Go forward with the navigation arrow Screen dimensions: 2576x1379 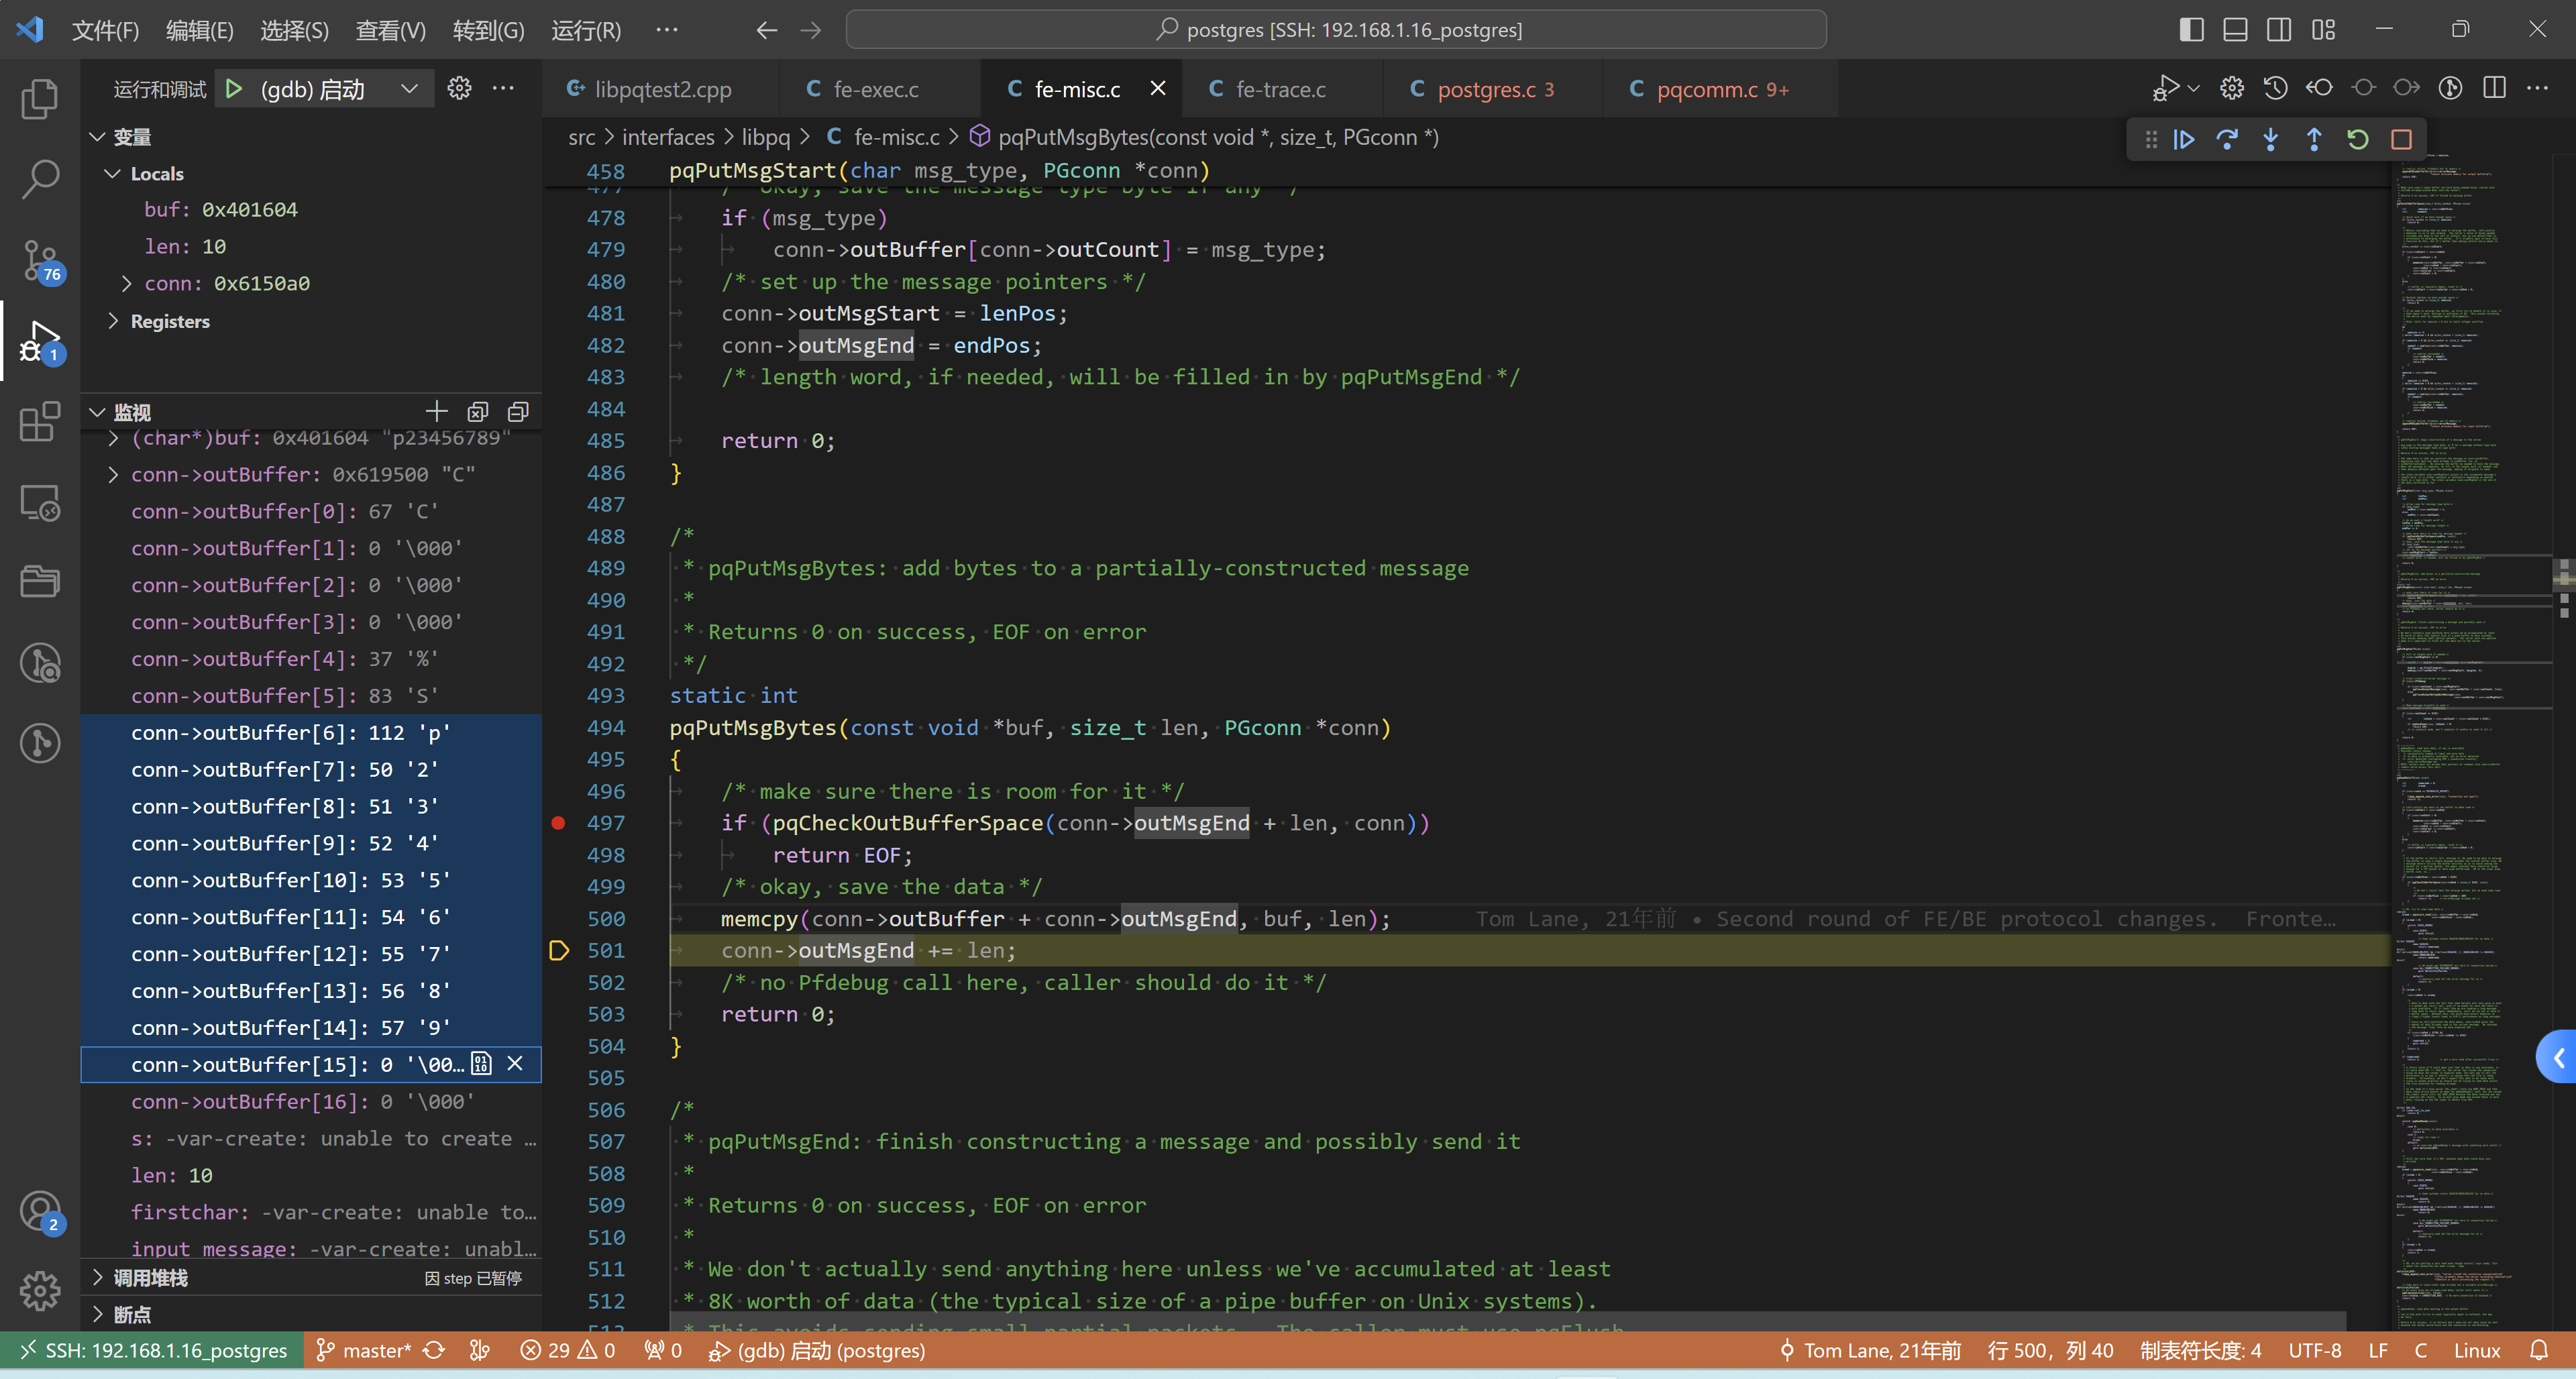point(810,30)
